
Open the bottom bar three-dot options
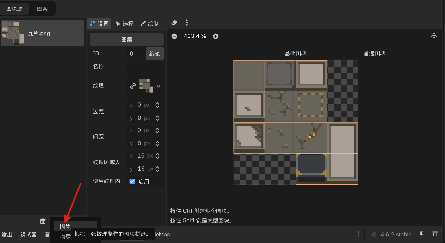pyautogui.click(x=359, y=234)
